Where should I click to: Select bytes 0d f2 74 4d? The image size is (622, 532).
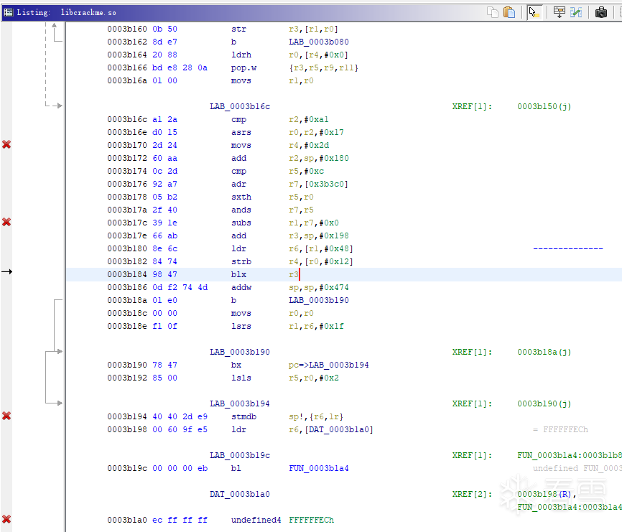pos(180,287)
